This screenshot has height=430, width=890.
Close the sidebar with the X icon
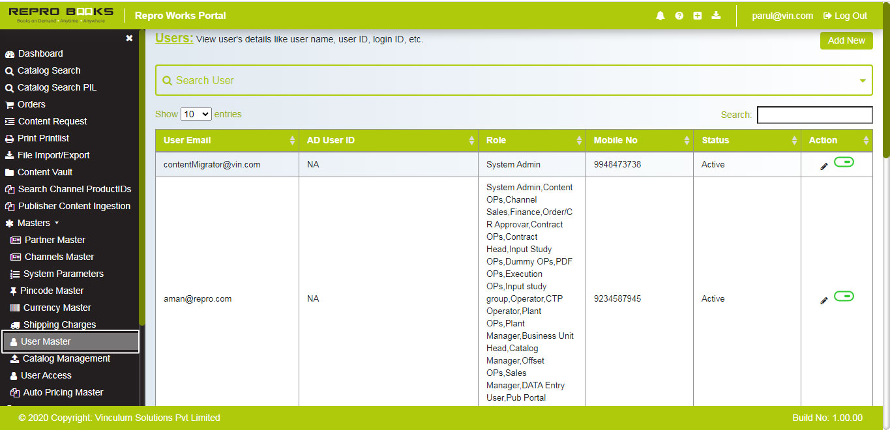(x=129, y=38)
